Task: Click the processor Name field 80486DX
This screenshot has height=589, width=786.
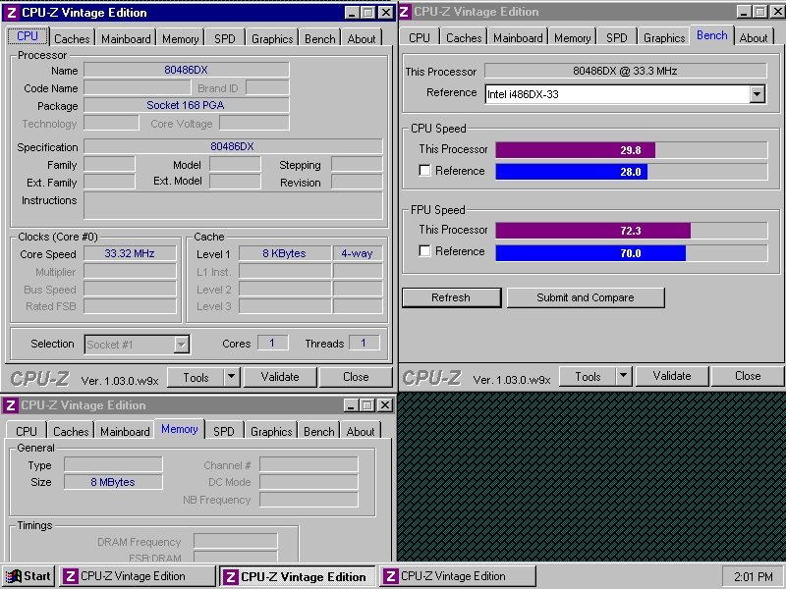Action: click(x=187, y=70)
